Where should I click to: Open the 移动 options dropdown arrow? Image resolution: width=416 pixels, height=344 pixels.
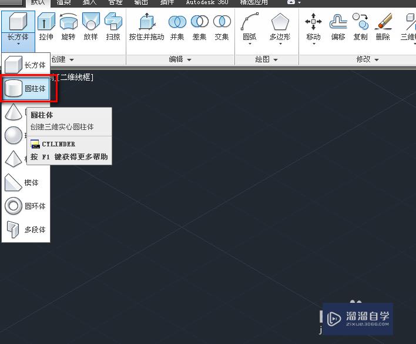tap(314, 44)
